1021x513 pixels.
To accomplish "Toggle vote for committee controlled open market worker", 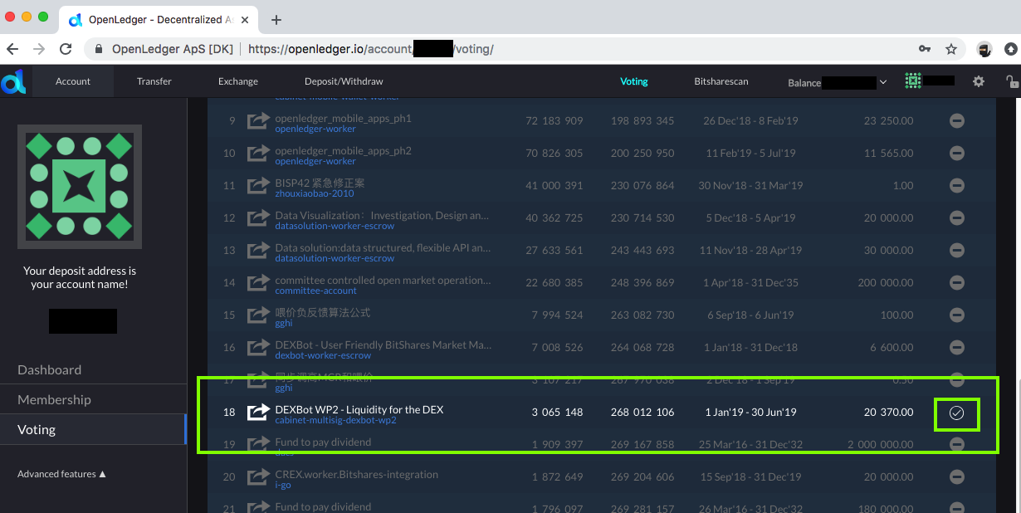I will (956, 283).
